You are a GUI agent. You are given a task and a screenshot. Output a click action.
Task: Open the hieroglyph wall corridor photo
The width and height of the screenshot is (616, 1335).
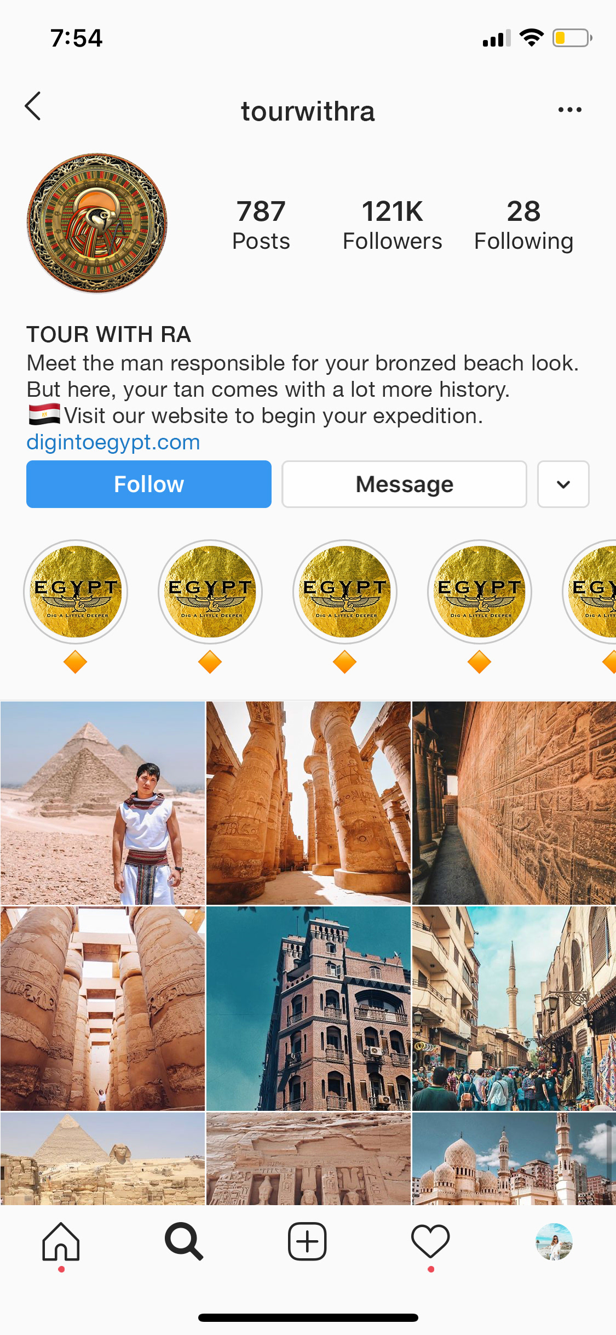tap(514, 803)
